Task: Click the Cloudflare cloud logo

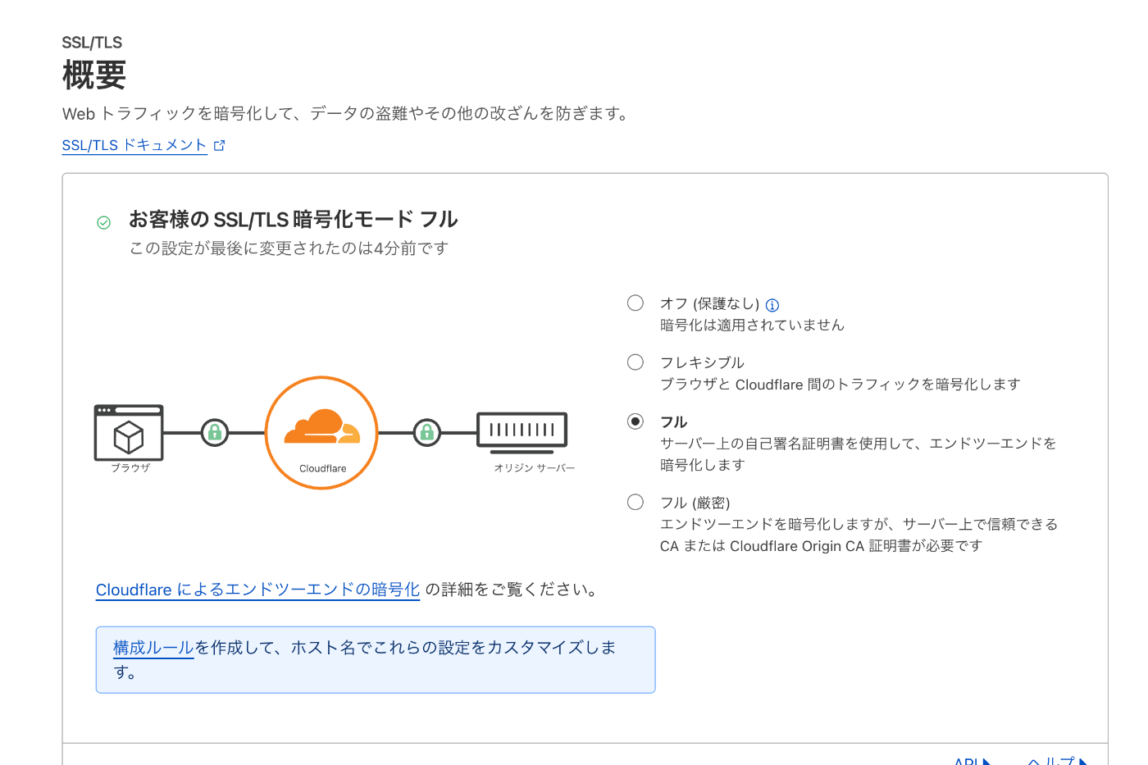Action: pos(321,426)
